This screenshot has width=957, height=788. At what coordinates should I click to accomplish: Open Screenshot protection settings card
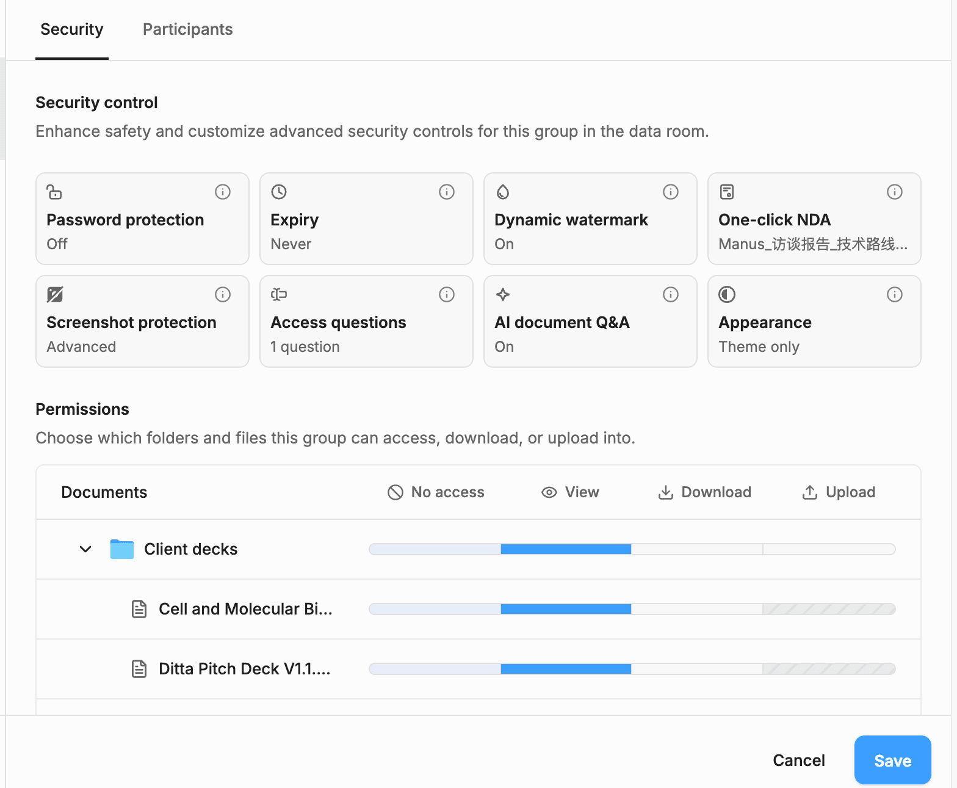tap(142, 321)
